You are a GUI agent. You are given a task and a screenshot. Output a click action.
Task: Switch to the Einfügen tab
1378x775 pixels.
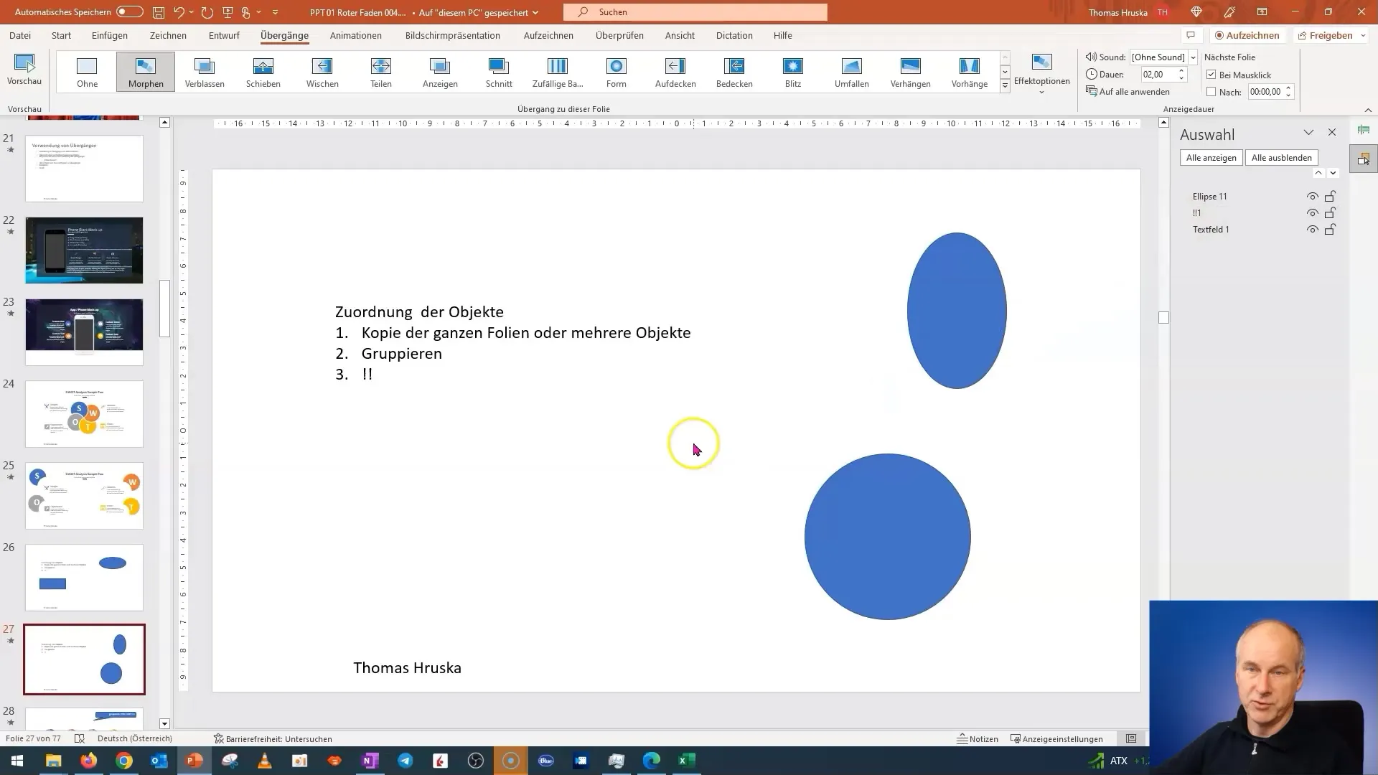click(110, 35)
